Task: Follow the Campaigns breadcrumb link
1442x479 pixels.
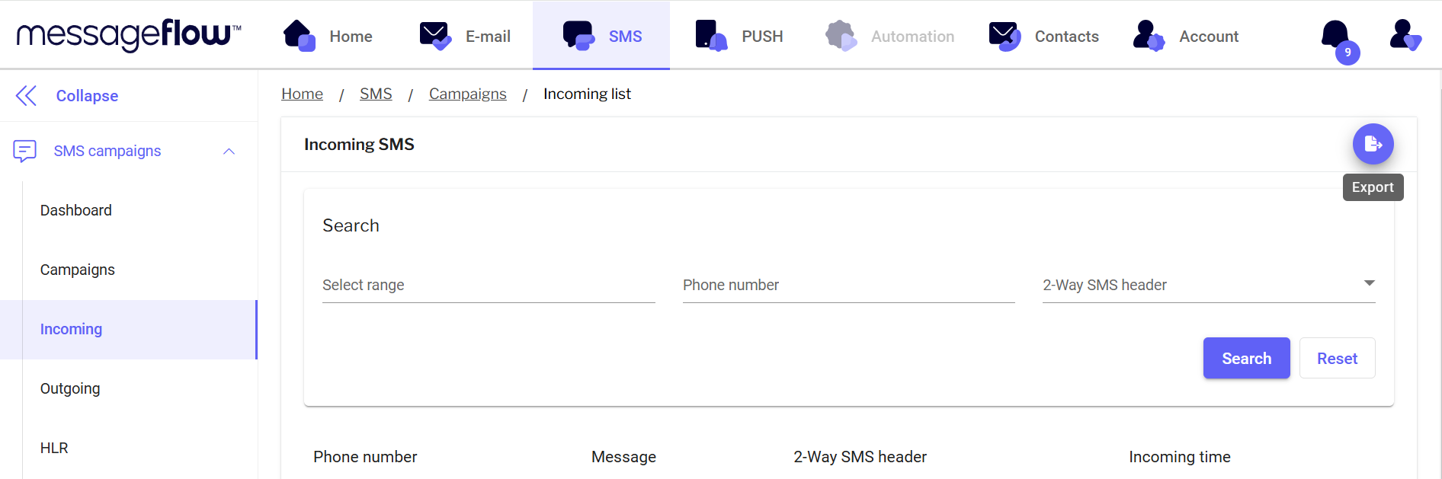Action: (x=467, y=94)
